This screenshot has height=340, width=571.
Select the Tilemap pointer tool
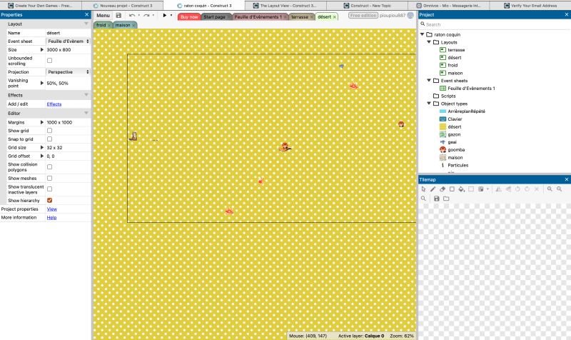pos(423,189)
